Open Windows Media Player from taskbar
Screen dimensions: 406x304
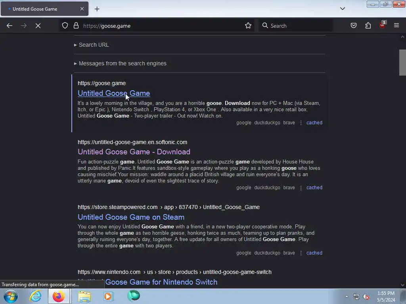(108, 296)
